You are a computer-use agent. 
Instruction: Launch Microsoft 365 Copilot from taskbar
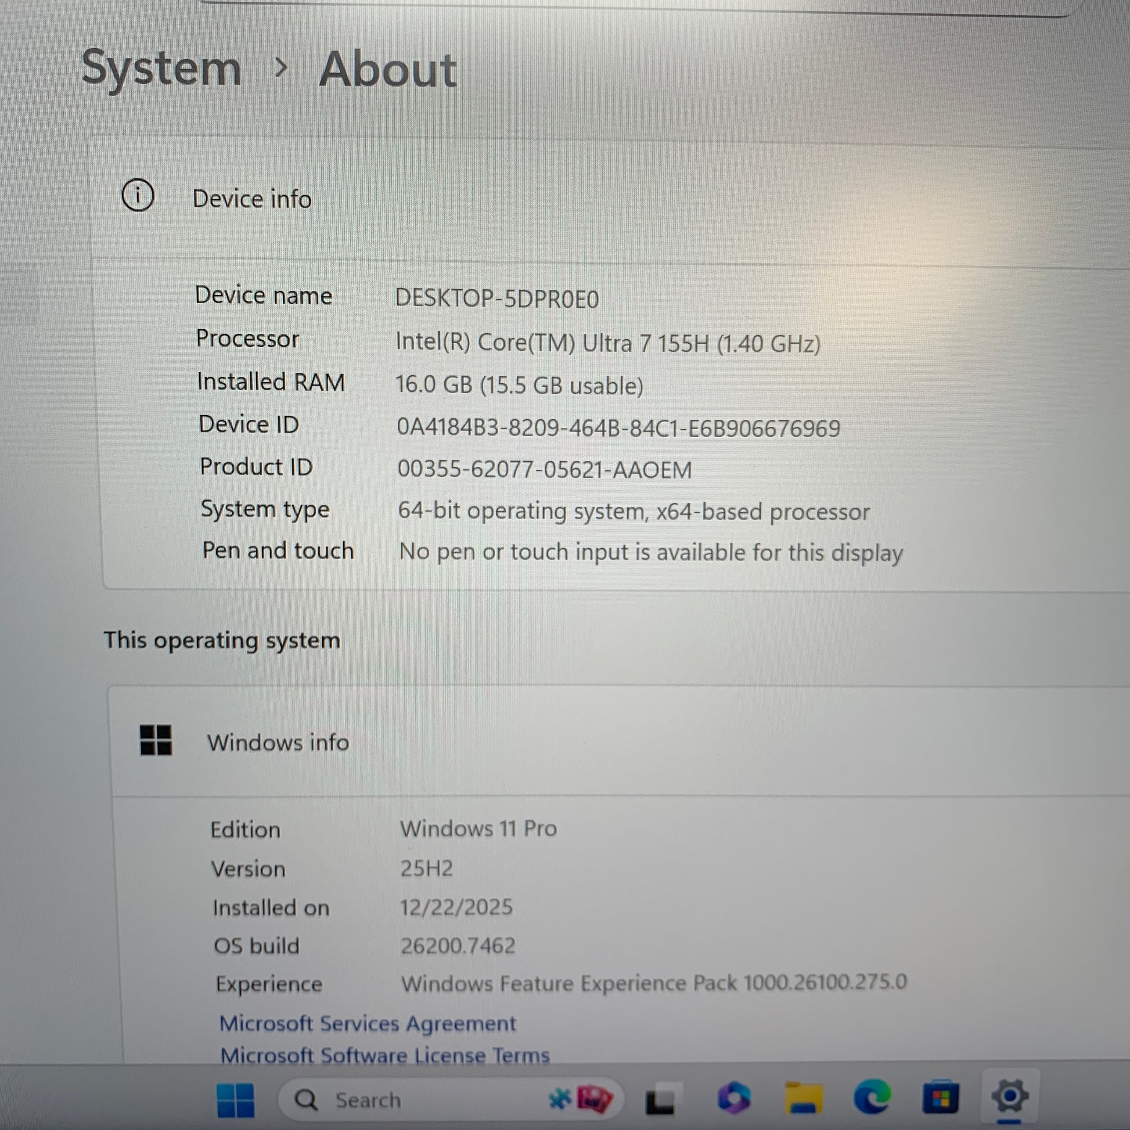733,1097
